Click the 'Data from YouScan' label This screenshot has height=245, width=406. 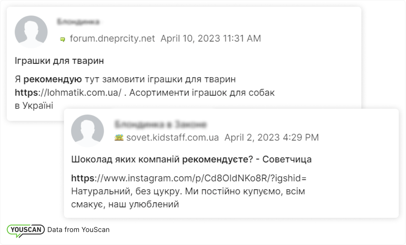pos(78,229)
